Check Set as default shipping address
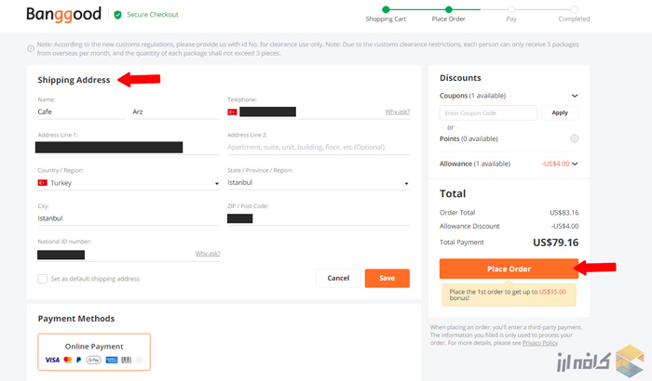652x381 pixels. [x=43, y=279]
